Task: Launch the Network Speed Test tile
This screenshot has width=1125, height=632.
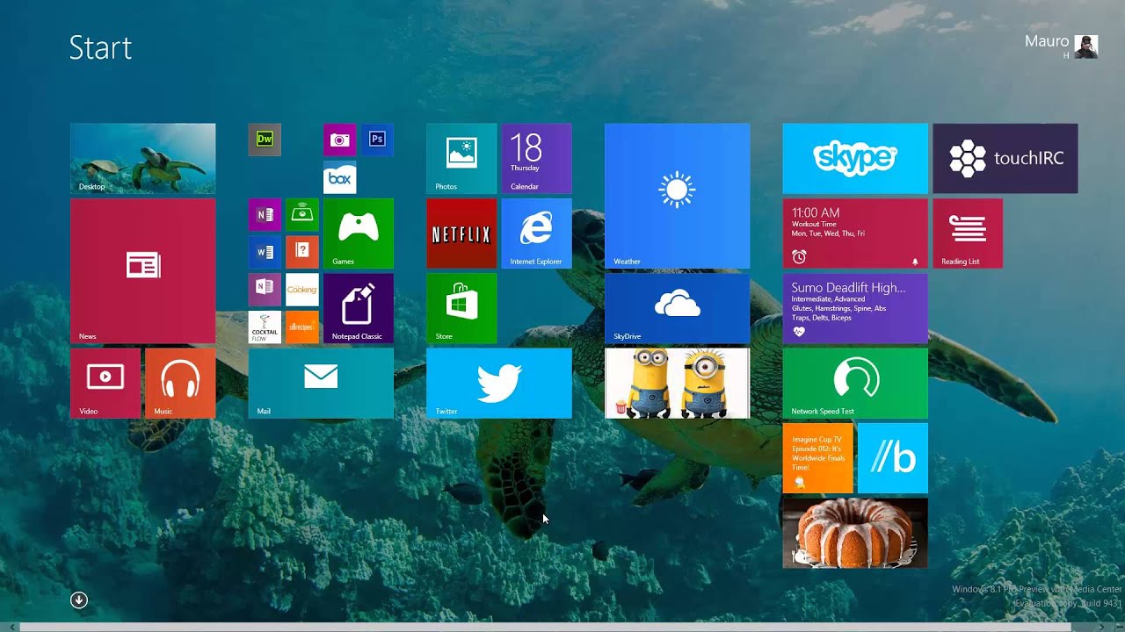Action: point(855,383)
